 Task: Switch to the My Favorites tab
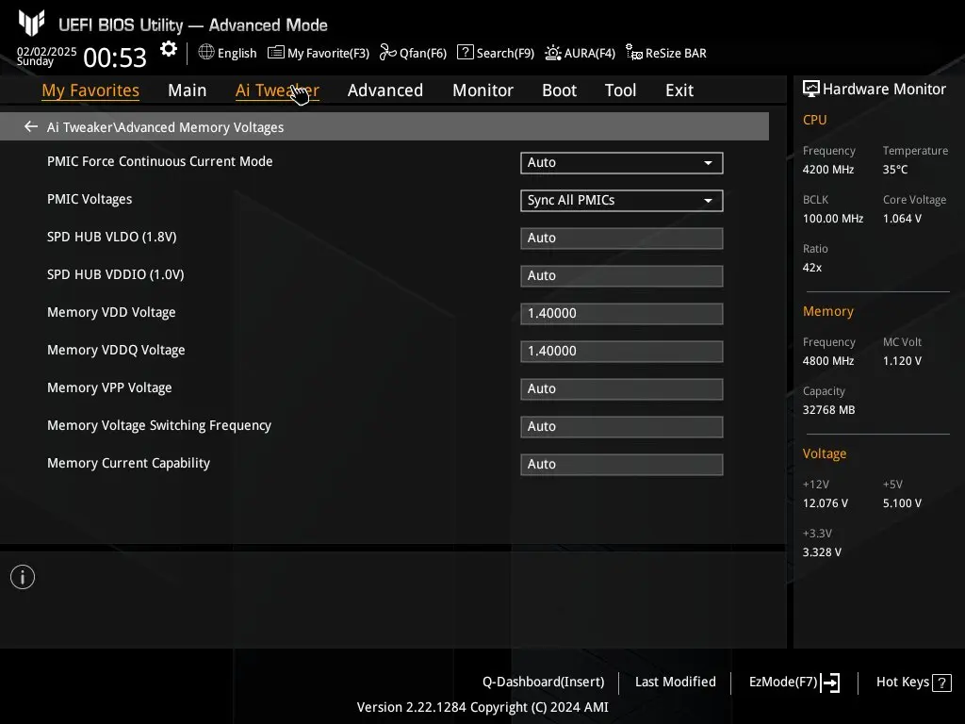pyautogui.click(x=90, y=90)
